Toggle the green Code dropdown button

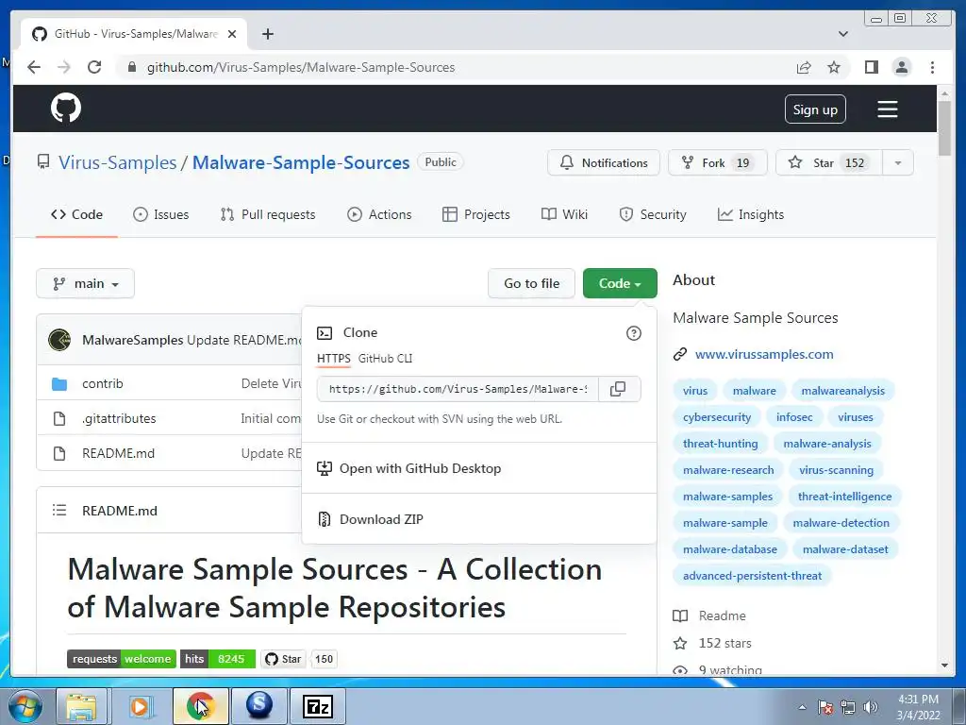click(620, 283)
